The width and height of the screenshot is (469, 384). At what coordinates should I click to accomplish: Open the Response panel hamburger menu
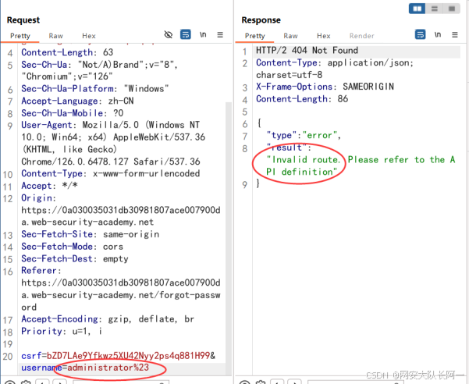coord(454,35)
